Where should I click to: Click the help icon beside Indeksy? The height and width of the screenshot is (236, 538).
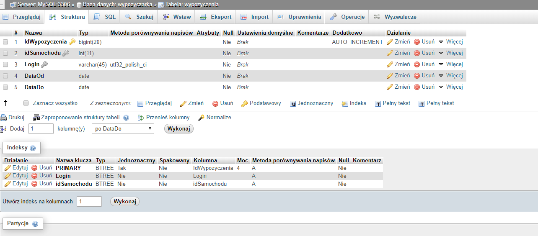(33, 148)
